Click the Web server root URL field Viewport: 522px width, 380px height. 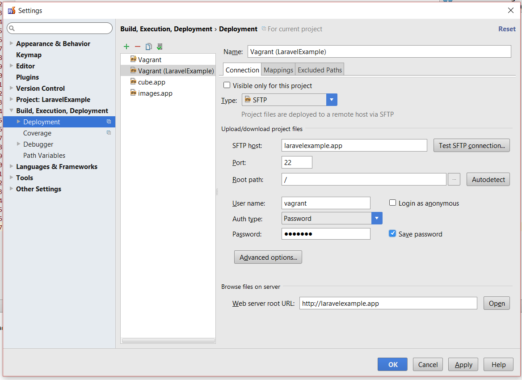[388, 303]
